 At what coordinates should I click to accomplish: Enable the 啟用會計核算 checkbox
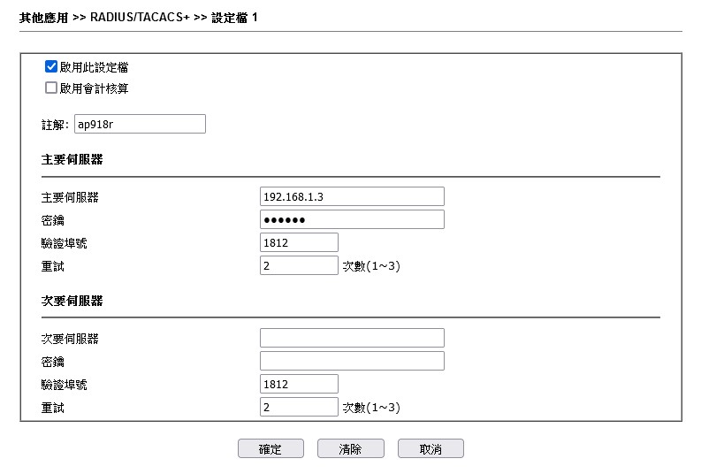click(51, 88)
